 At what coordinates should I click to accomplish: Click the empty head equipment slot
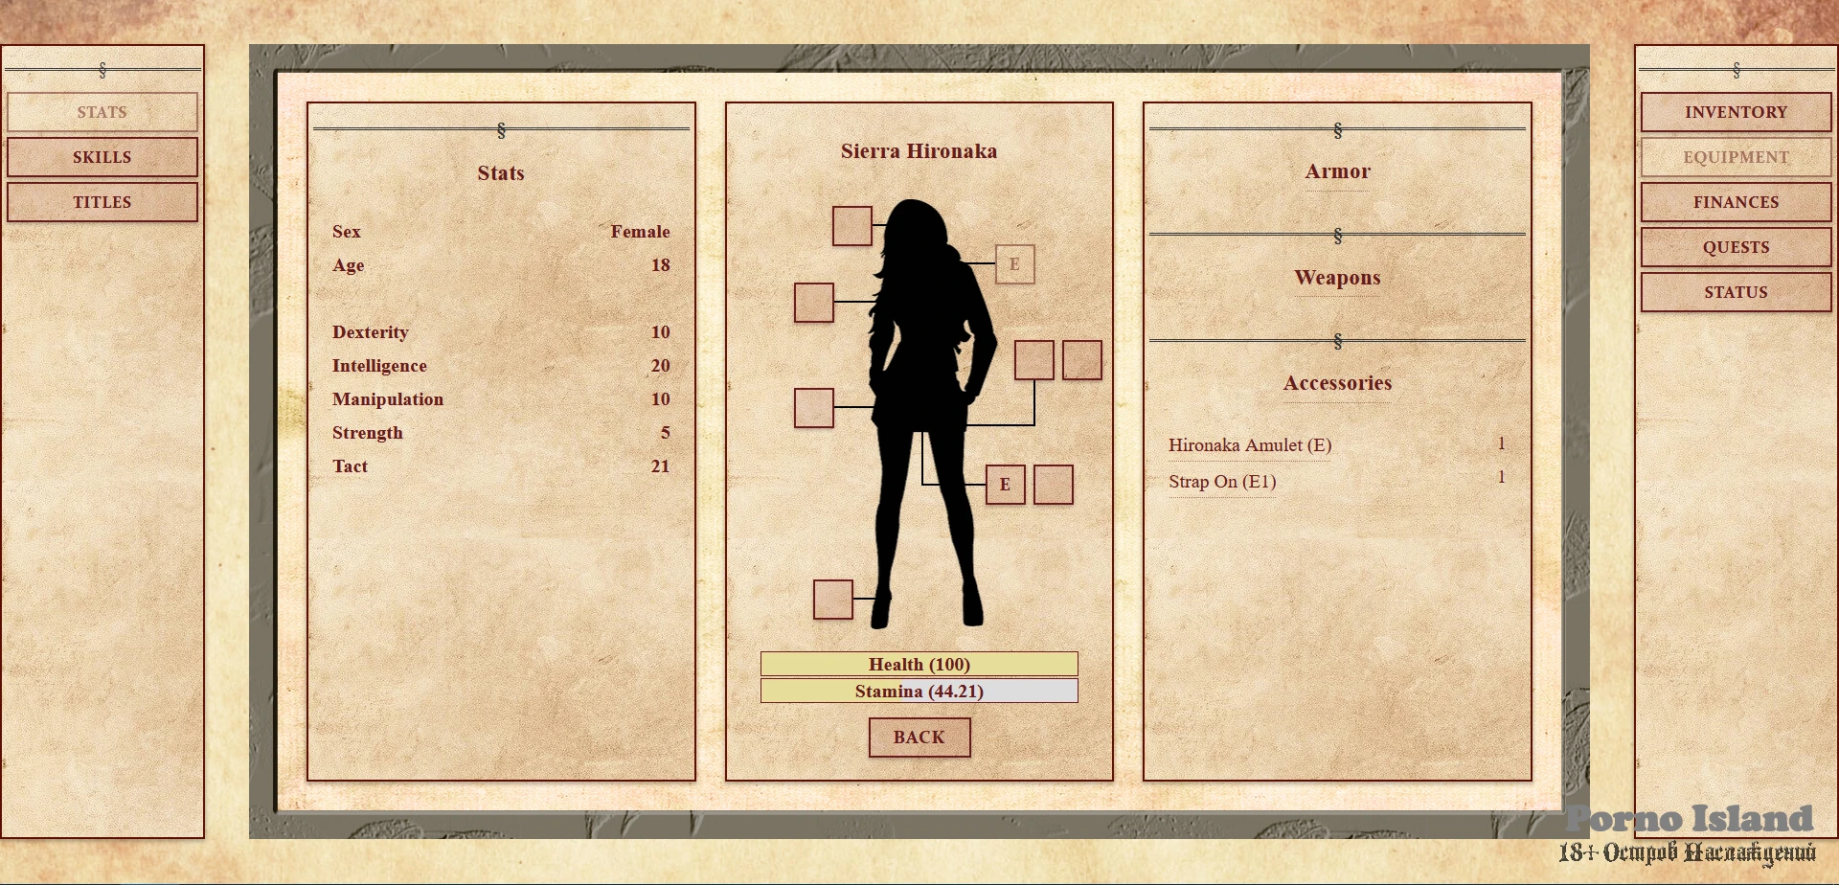point(851,226)
